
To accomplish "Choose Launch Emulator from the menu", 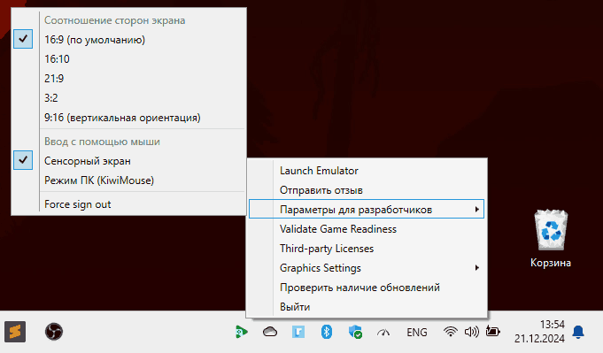I will point(367,171).
